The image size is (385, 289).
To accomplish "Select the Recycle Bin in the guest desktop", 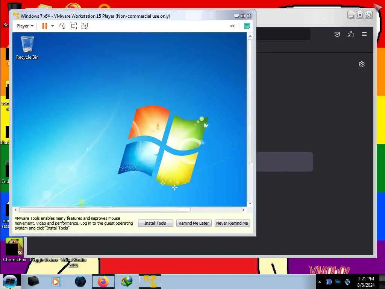I will [x=27, y=48].
